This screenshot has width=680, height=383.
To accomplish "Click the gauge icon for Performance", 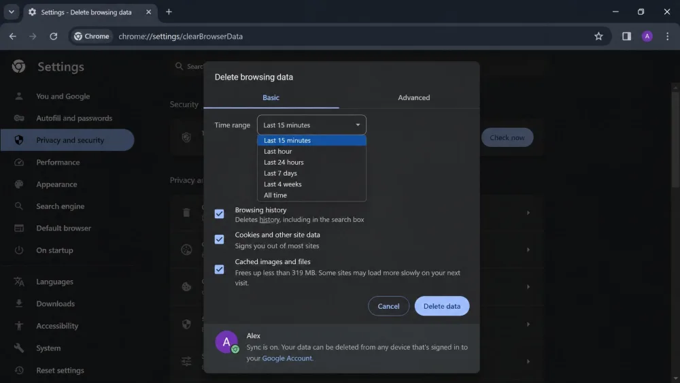I will (x=18, y=162).
